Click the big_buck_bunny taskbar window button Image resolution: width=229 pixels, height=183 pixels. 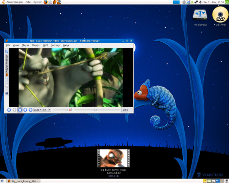click(24, 181)
